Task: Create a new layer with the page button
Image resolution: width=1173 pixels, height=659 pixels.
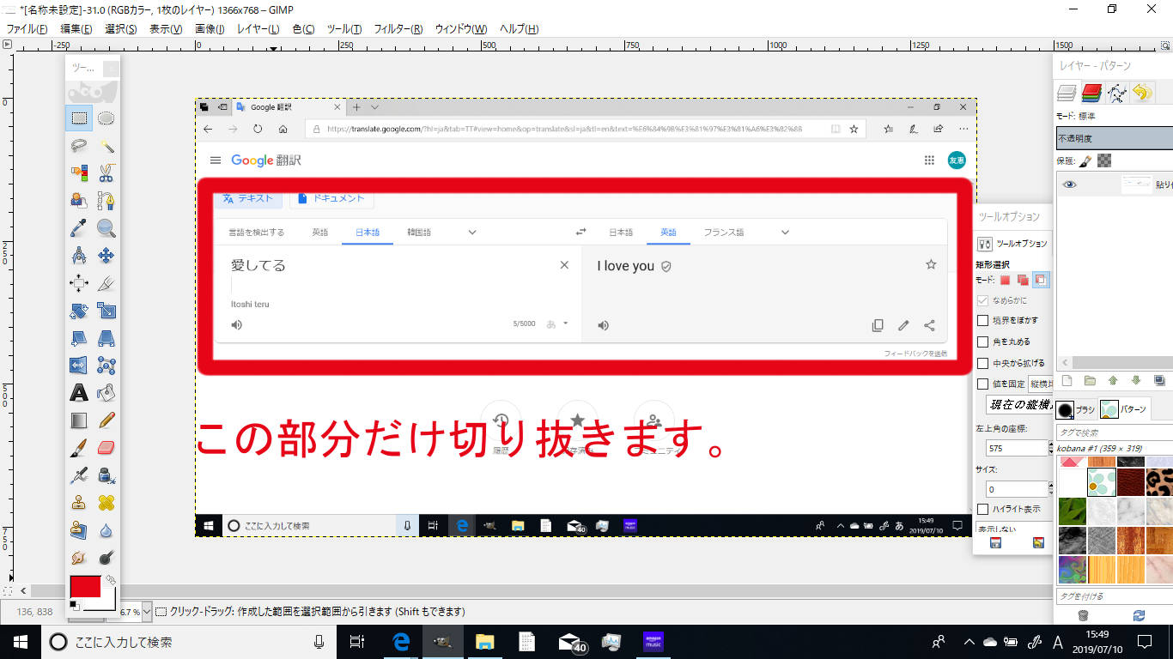Action: (x=1067, y=380)
